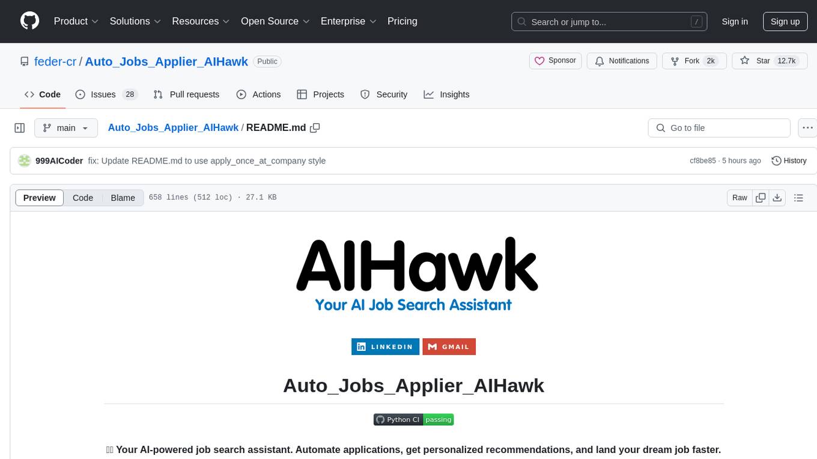Open the main branch selector
Image resolution: width=817 pixels, height=459 pixels.
pos(66,128)
